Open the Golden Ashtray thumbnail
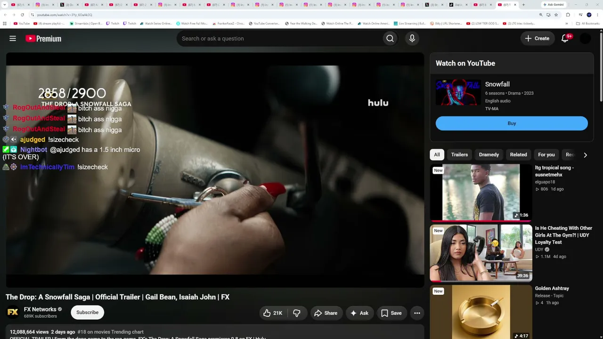Viewport: 603px width, 339px height. [x=481, y=312]
